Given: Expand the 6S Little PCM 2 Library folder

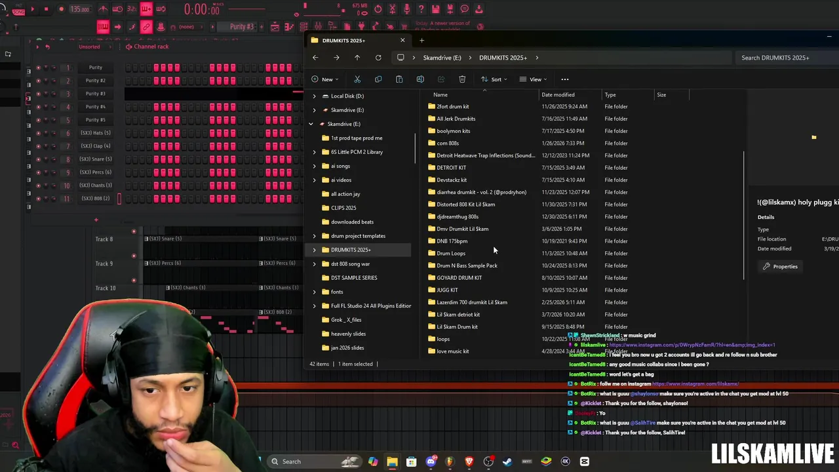Looking at the screenshot, I should click(314, 152).
